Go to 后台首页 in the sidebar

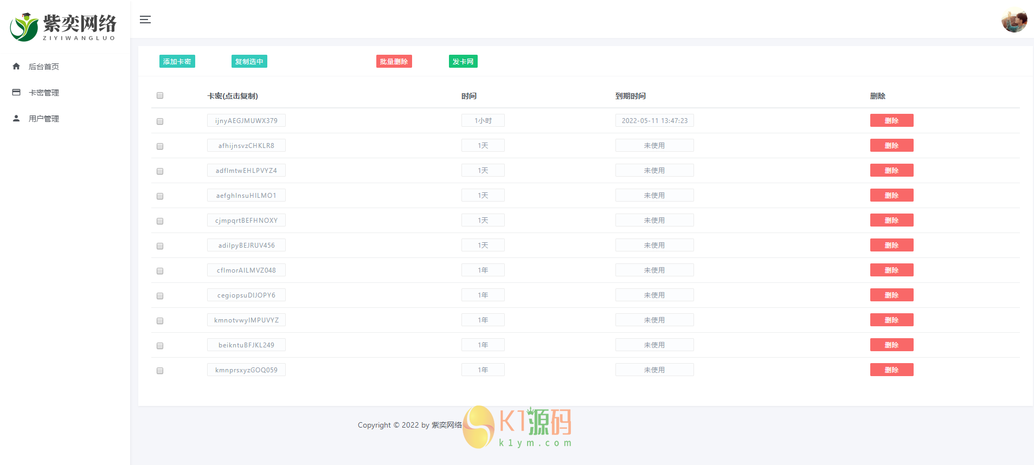44,67
